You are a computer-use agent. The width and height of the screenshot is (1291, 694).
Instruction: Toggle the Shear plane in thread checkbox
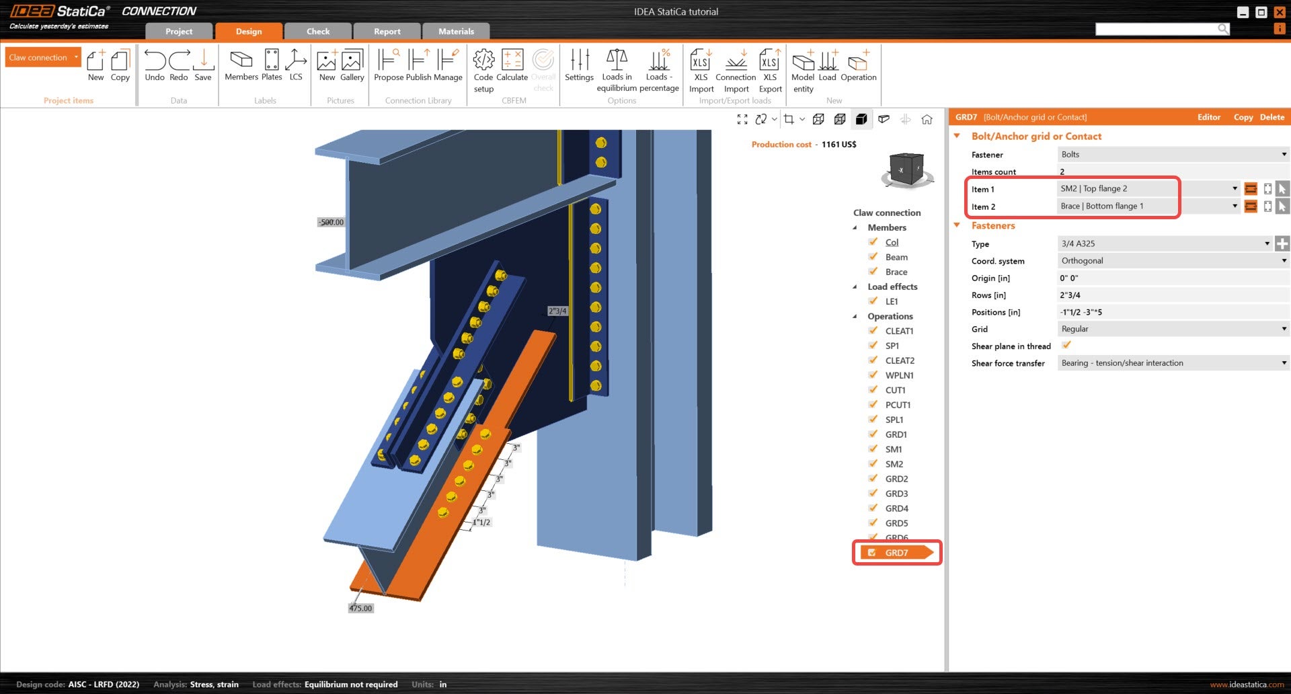tap(1066, 346)
